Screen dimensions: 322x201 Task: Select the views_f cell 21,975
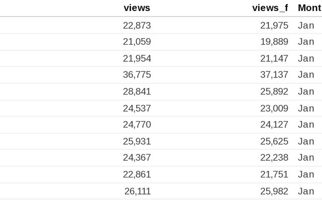(274, 26)
